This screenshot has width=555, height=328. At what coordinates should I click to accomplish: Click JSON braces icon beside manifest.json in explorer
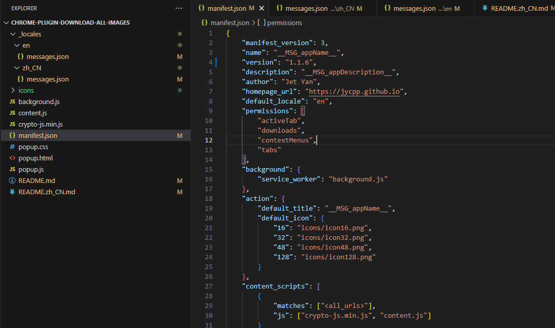tap(12, 135)
